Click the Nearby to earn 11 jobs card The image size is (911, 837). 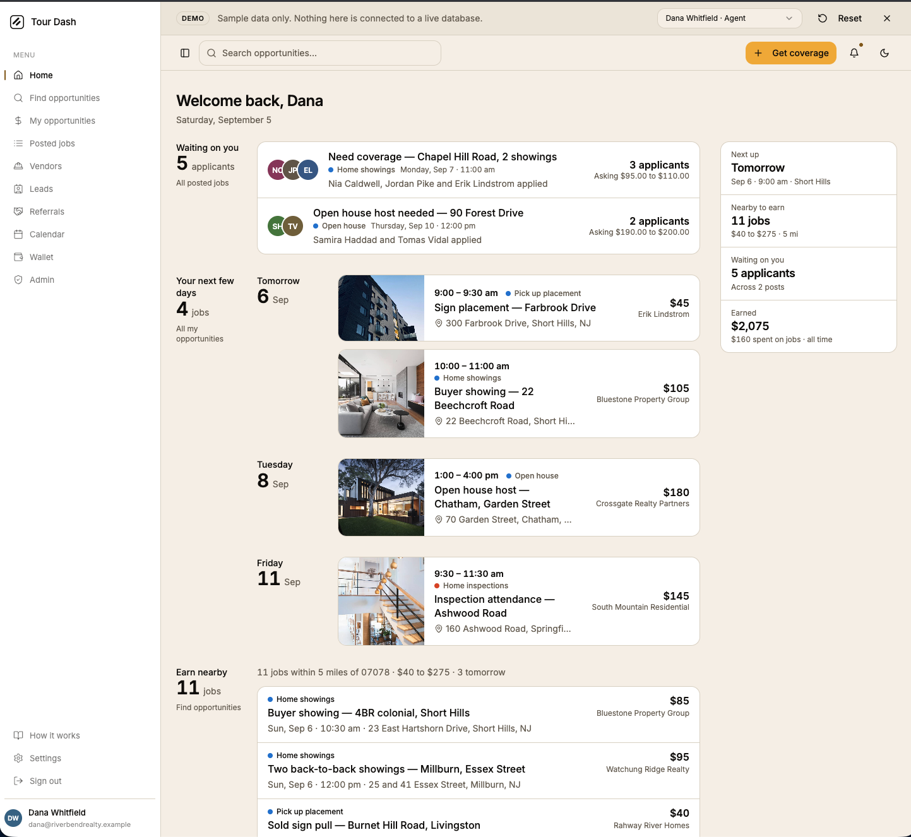[809, 221]
